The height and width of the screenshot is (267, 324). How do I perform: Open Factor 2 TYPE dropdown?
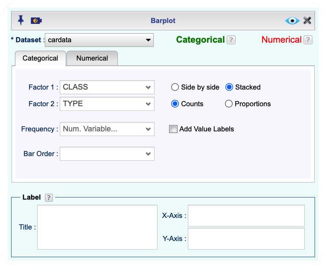click(x=107, y=104)
